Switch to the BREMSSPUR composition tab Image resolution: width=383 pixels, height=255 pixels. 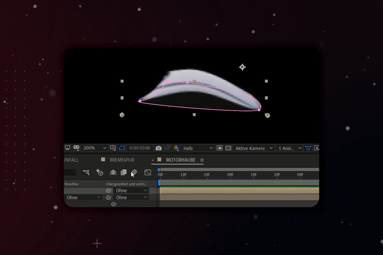tap(122, 160)
